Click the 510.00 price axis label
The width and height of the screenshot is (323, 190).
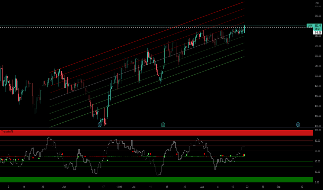[x=318, y=66]
